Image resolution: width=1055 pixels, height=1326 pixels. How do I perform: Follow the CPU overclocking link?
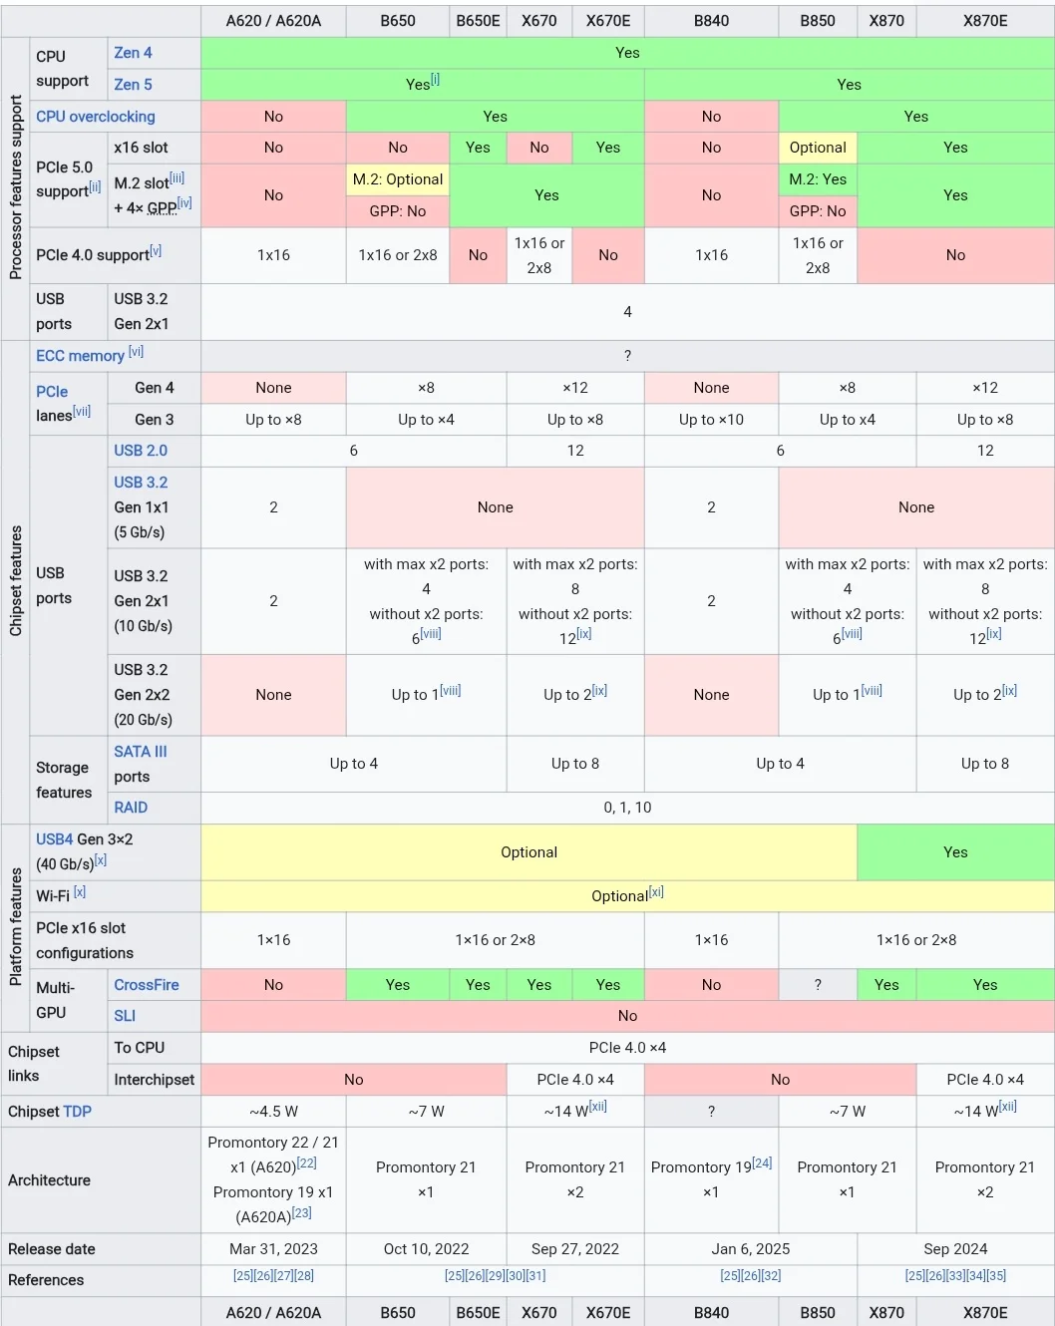(x=96, y=117)
